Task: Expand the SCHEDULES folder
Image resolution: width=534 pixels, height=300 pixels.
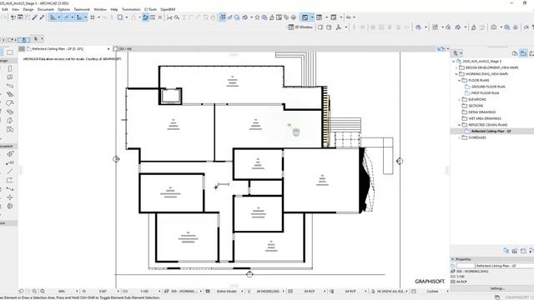Action: point(460,137)
